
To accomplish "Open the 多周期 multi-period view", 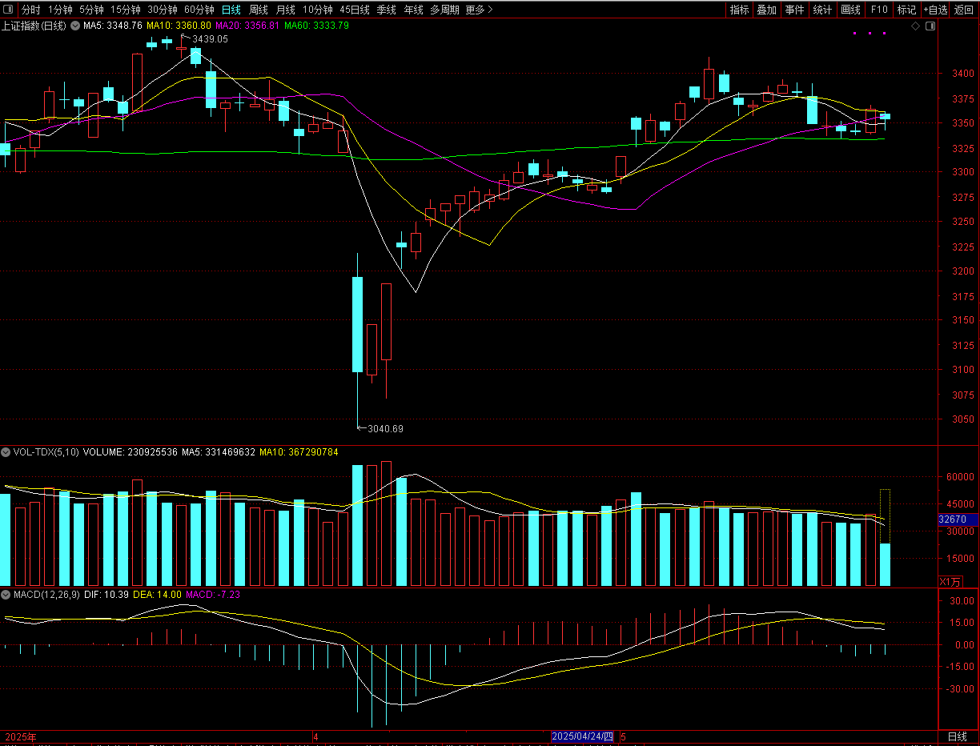I will [444, 10].
